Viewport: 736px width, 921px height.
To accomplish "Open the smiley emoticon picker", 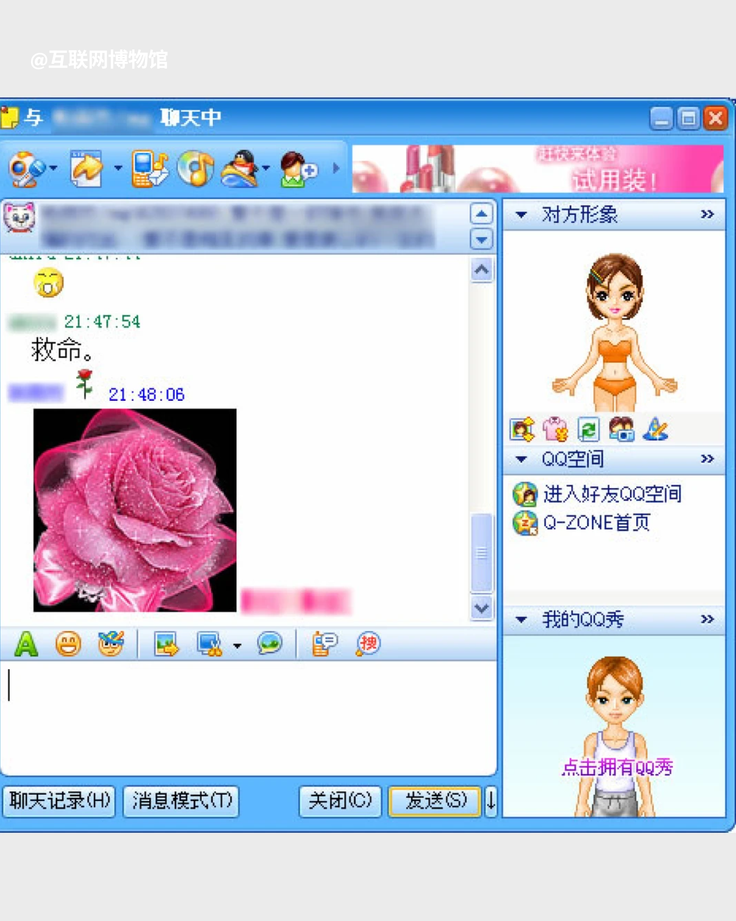I will coord(68,644).
